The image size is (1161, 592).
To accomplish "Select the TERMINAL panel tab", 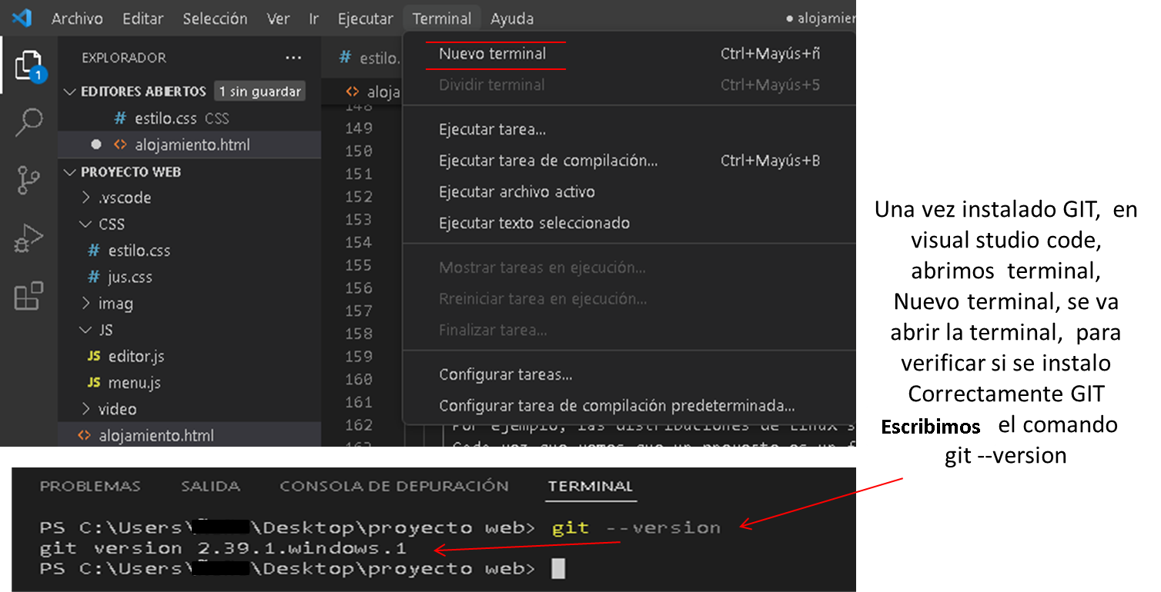I will click(591, 486).
